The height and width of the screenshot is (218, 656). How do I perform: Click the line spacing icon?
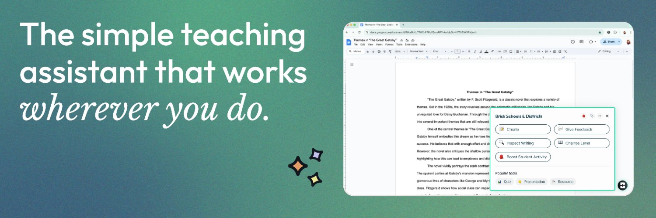coord(525,51)
